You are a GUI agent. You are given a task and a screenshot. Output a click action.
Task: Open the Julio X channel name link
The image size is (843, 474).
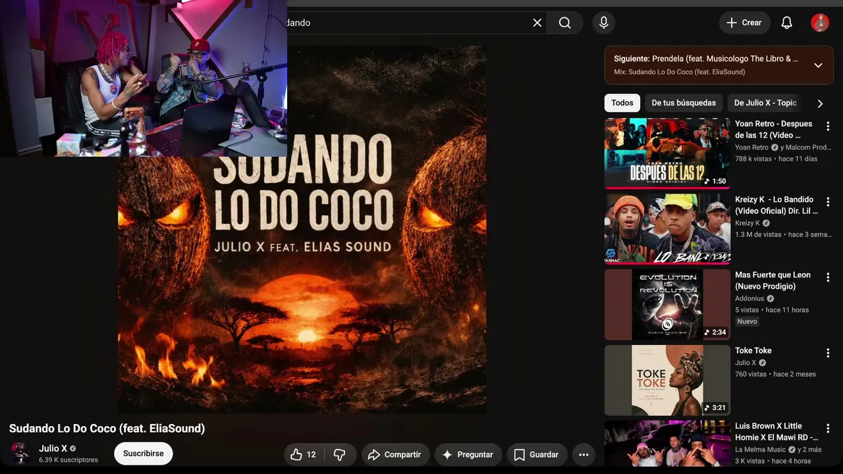(53, 448)
